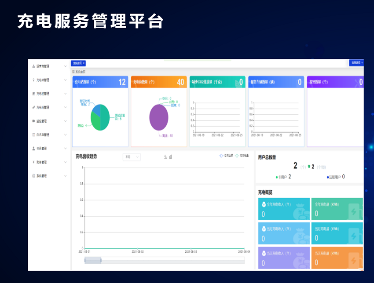Expand the 财务管理 menu chevron

point(66,162)
